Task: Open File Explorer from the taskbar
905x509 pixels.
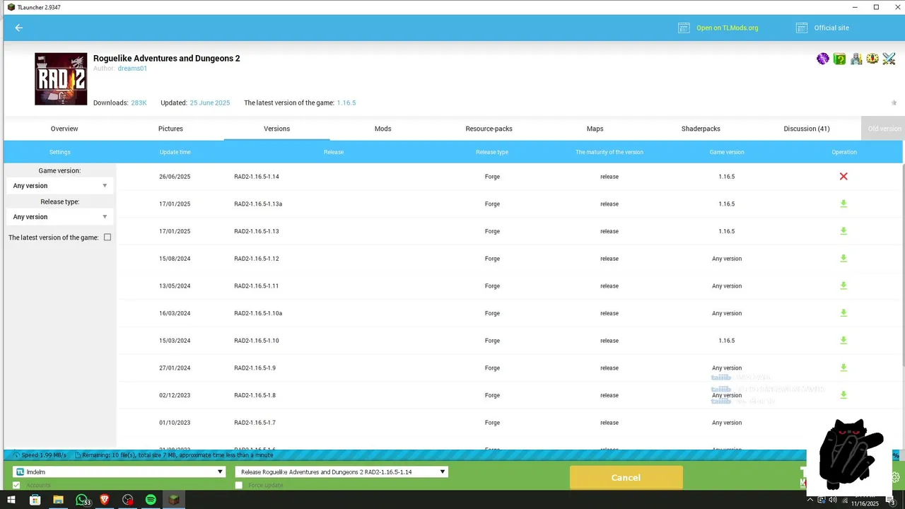Action: tap(58, 500)
